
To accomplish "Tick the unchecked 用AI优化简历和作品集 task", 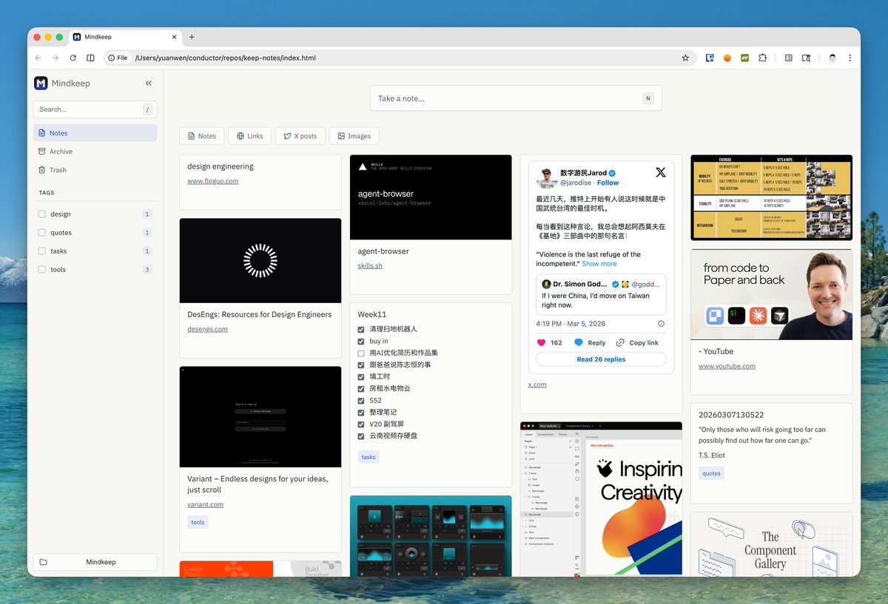I will tap(361, 353).
